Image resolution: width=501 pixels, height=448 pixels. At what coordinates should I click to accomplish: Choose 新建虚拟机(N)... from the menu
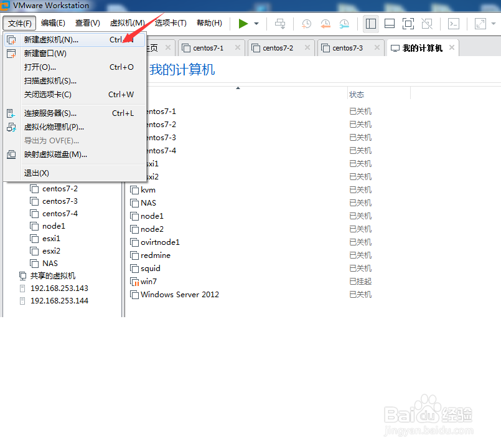pos(75,40)
